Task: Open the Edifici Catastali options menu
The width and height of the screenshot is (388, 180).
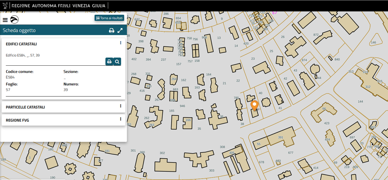Action: (121, 43)
